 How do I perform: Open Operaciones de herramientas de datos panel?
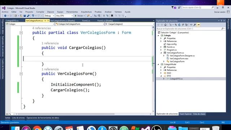coord(43,118)
